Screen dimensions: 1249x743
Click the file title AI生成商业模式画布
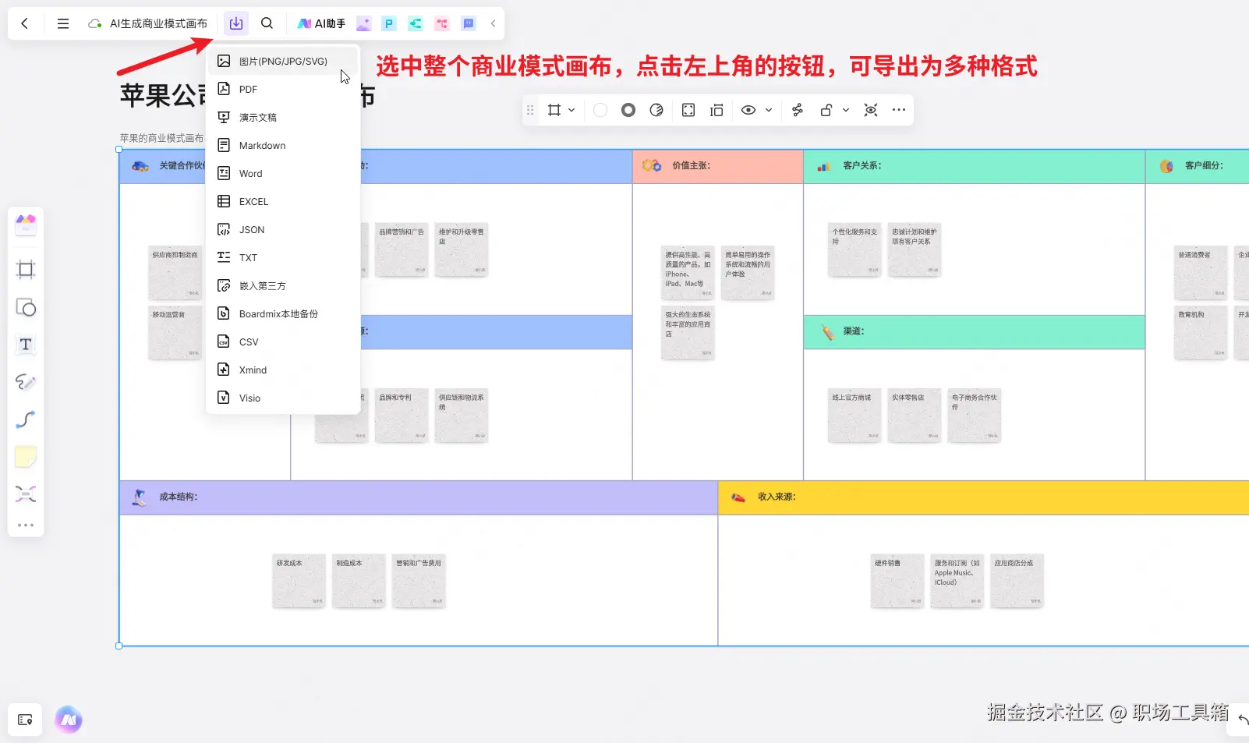pos(158,23)
